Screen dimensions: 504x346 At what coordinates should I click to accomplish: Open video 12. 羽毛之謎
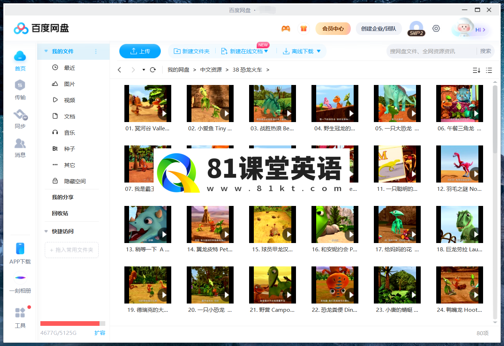460,164
